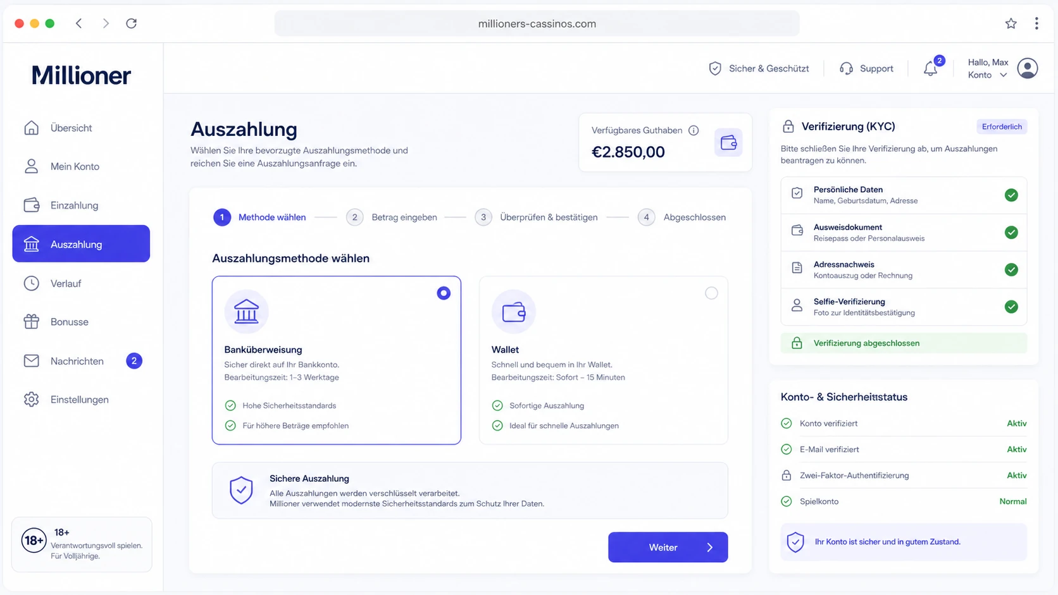Select step 3 Überprüfen & bestätigen
The image size is (1058, 595).
[x=536, y=218]
